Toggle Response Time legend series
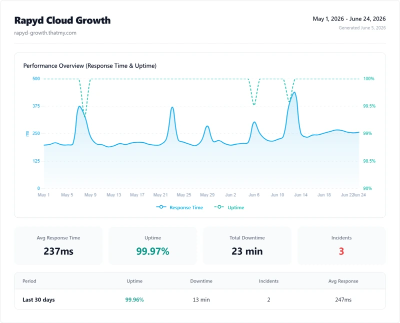This screenshot has width=400, height=323. 179,207
